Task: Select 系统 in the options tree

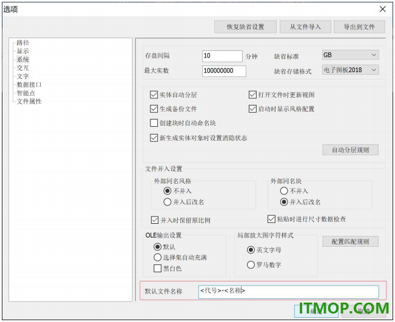Action: [22, 59]
